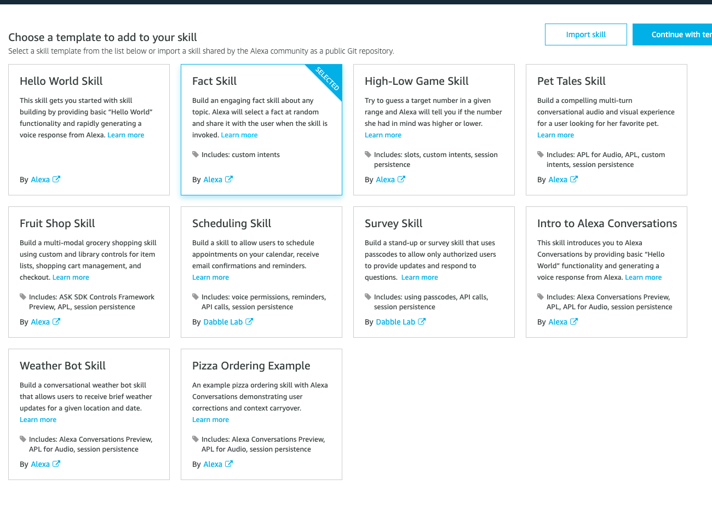This screenshot has width=712, height=520.
Task: Click 'Includes: voice permissions, reminders' text in Scheduling Skill
Action: 263,297
